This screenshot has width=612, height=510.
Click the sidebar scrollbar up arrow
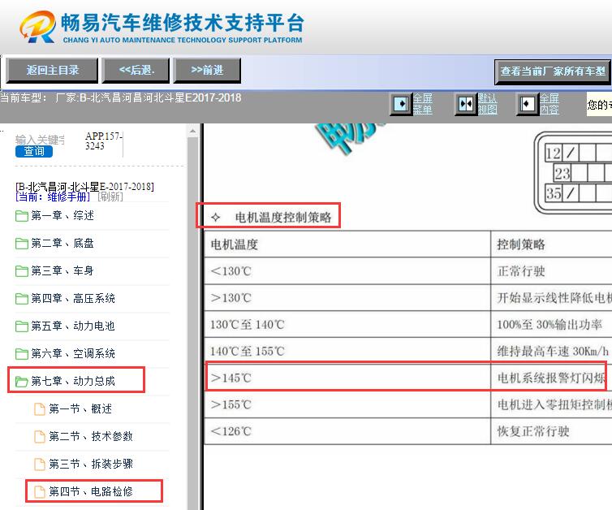tap(192, 132)
